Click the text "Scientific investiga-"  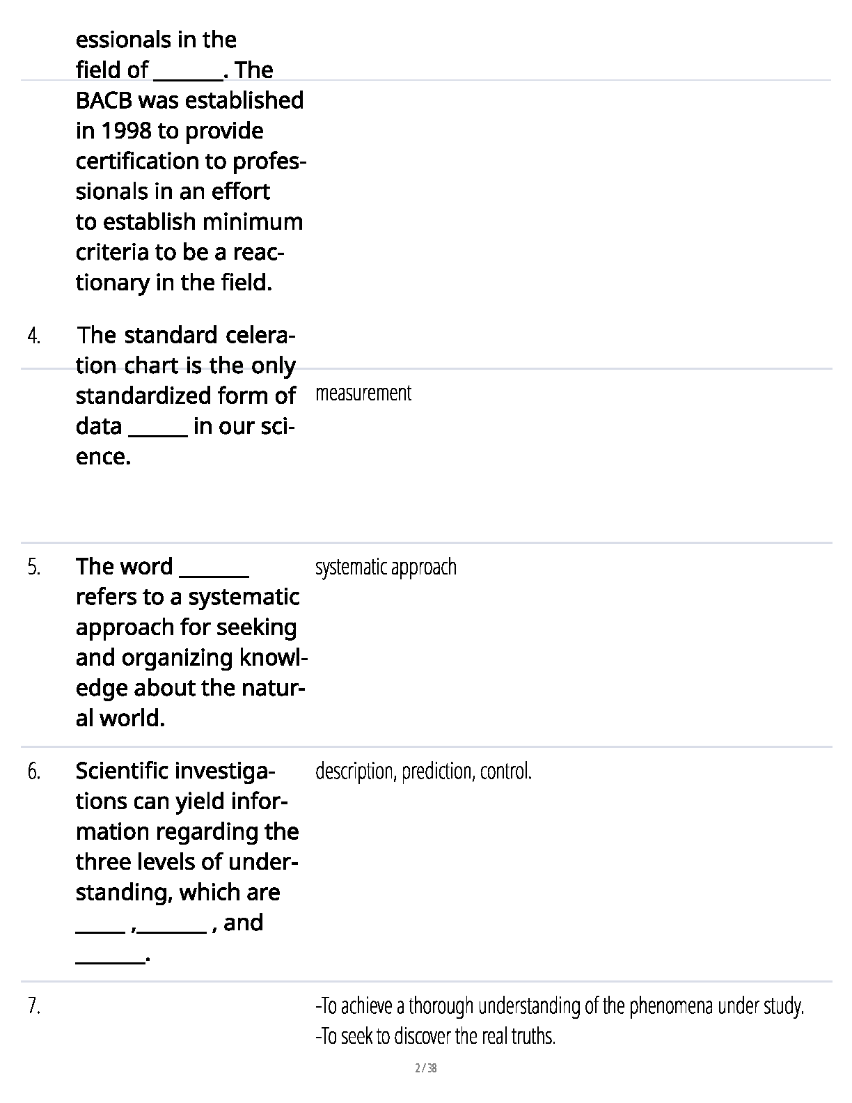click(175, 772)
